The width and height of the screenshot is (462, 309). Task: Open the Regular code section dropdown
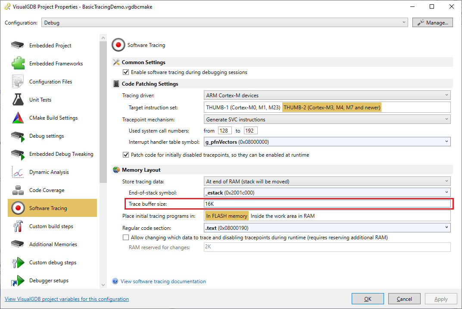coord(327,228)
